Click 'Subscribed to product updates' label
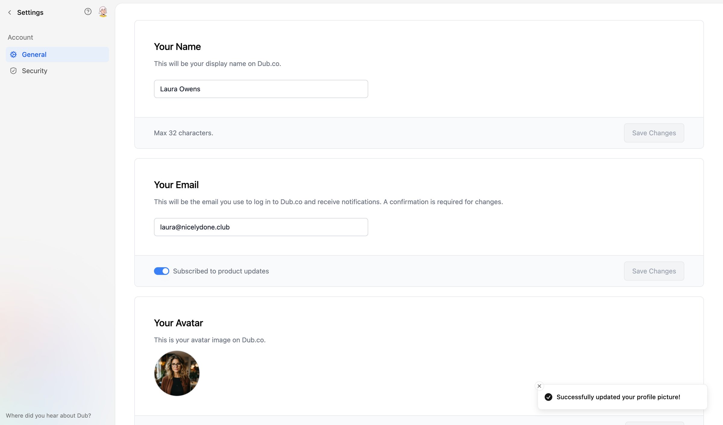The image size is (723, 425). coord(221,271)
